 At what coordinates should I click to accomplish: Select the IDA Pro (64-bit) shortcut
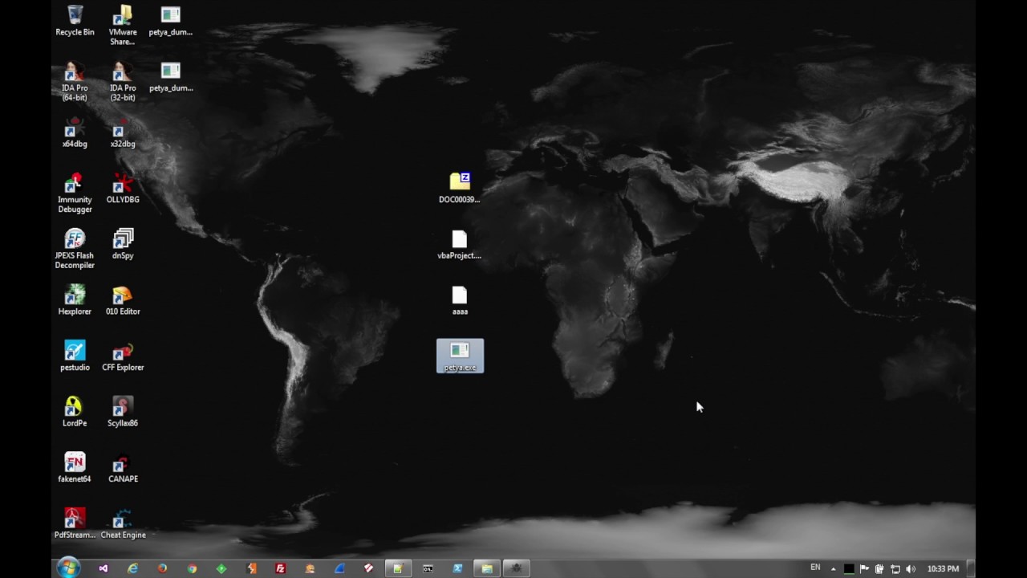[x=75, y=81]
